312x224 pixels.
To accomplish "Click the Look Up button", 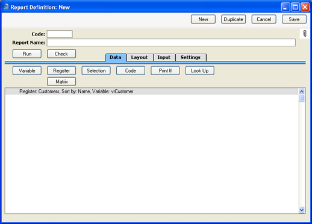I will click(x=200, y=70).
